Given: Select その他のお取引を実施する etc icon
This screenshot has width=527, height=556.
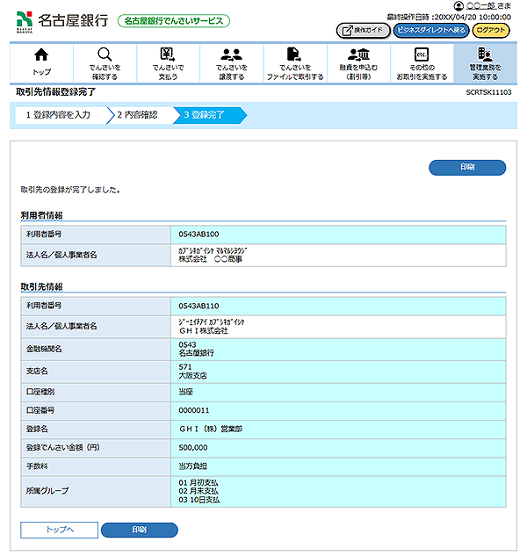Looking at the screenshot, I should click(x=422, y=55).
